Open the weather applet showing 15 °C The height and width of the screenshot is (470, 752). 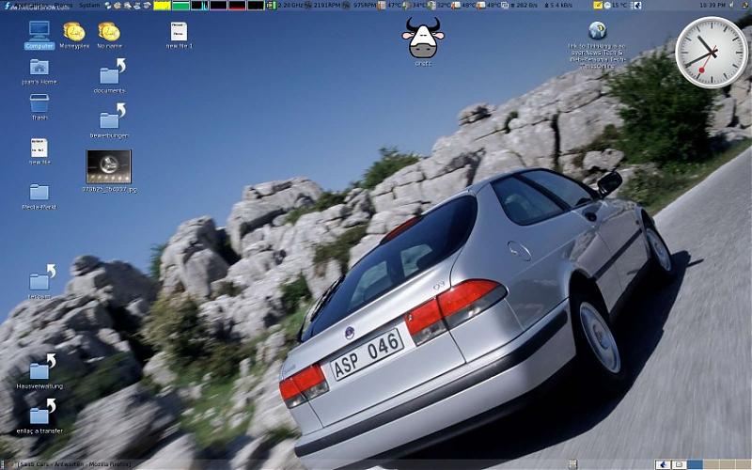(616, 6)
